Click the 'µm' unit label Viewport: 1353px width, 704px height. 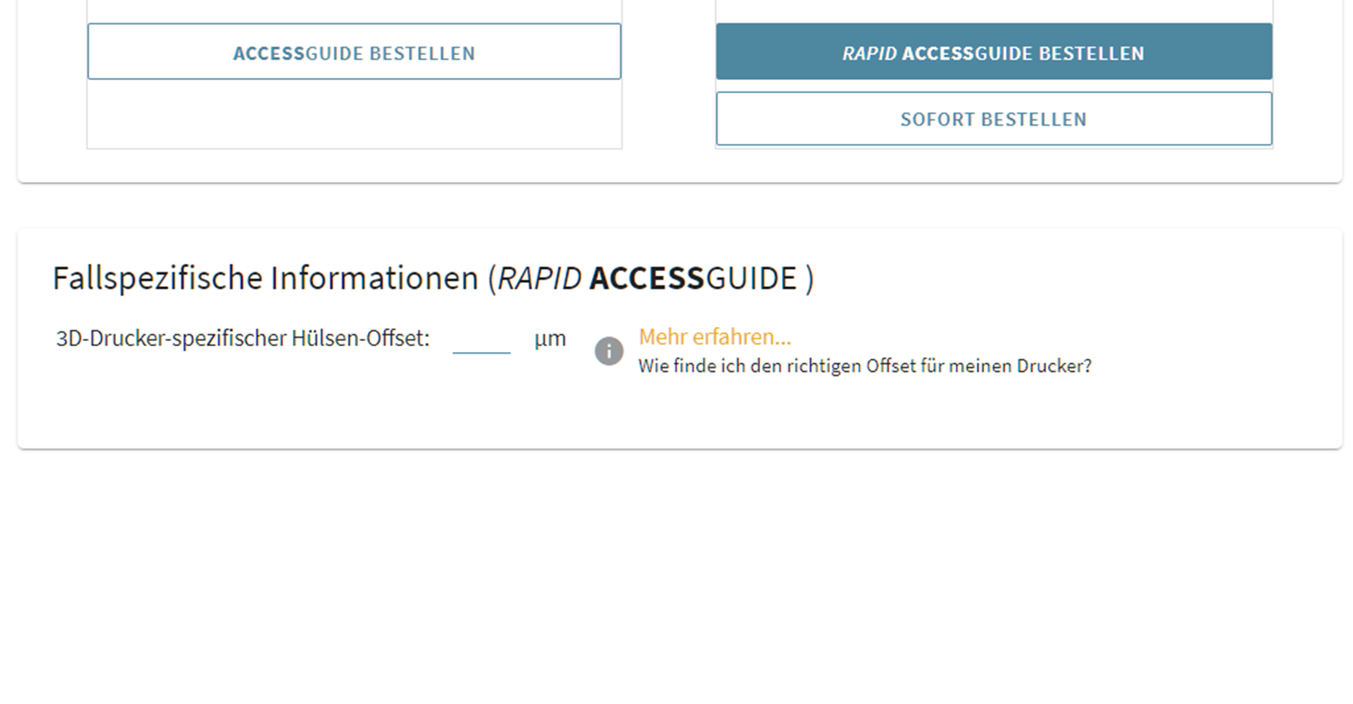pos(550,339)
